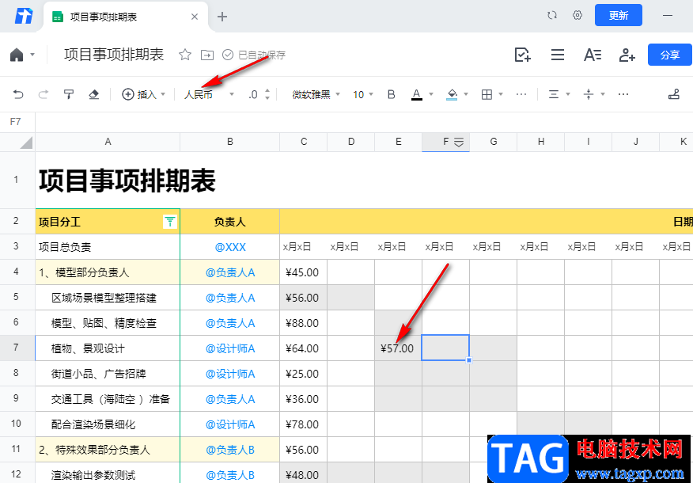Select the 负责人 header cell
The width and height of the screenshot is (693, 483).
230,222
